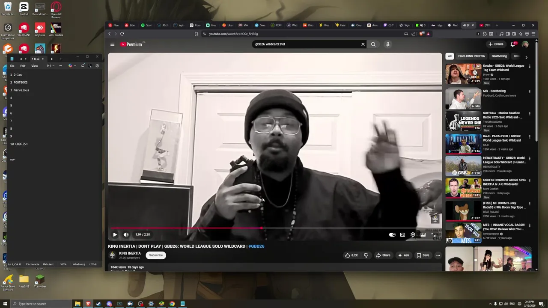The image size is (548, 308).
Task: Click the #GBB26 hashtag link
Action: point(256,246)
